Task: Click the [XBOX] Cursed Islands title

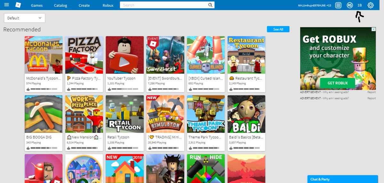Action: [x=205, y=78]
